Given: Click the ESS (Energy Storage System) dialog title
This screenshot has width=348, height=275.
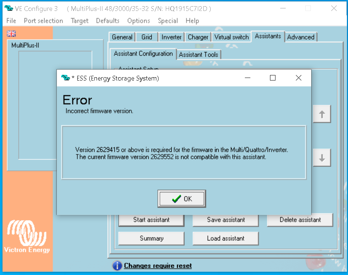Looking at the screenshot, I should click(118, 78).
